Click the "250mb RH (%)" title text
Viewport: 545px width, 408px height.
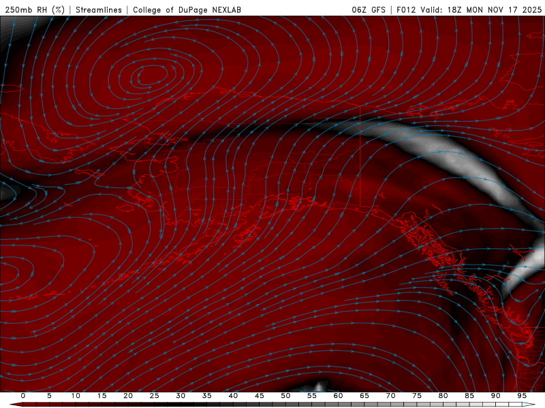tap(35, 10)
